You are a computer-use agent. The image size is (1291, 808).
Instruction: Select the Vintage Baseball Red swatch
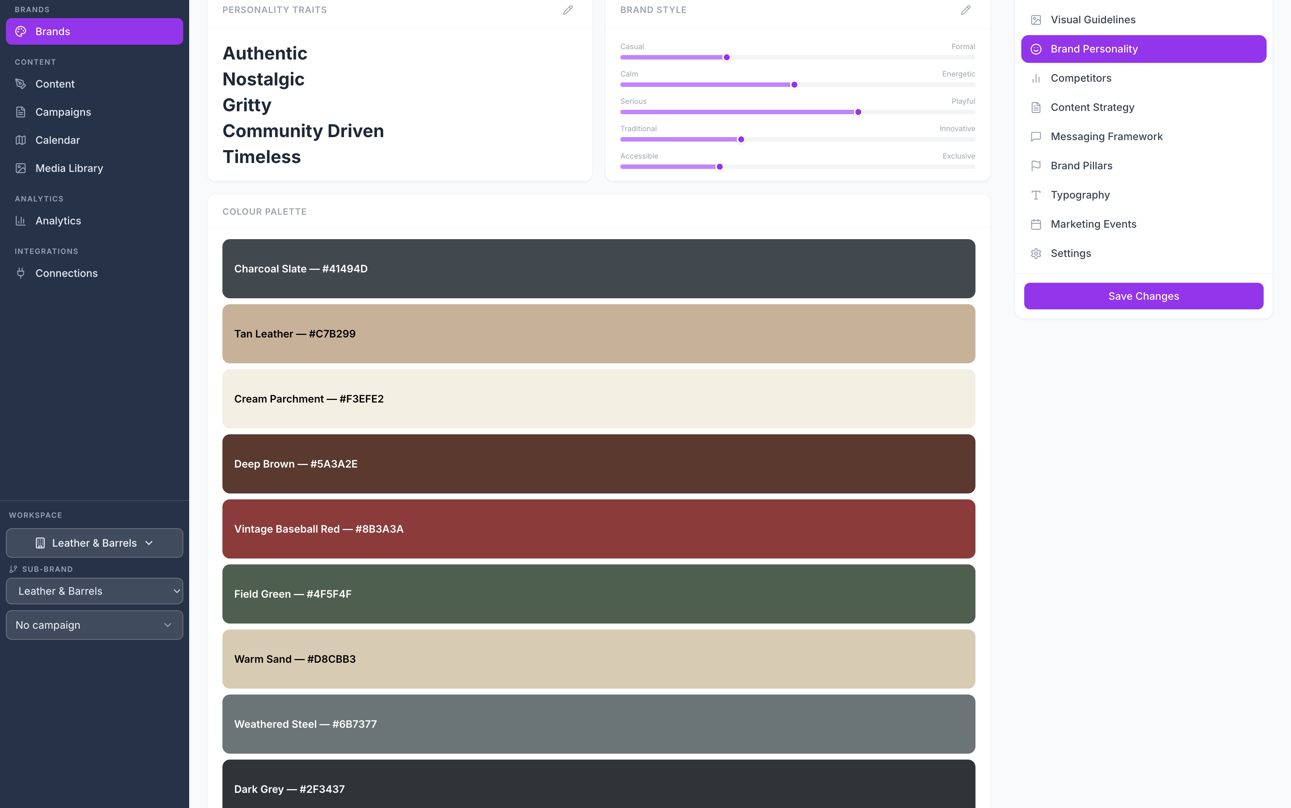[598, 529]
